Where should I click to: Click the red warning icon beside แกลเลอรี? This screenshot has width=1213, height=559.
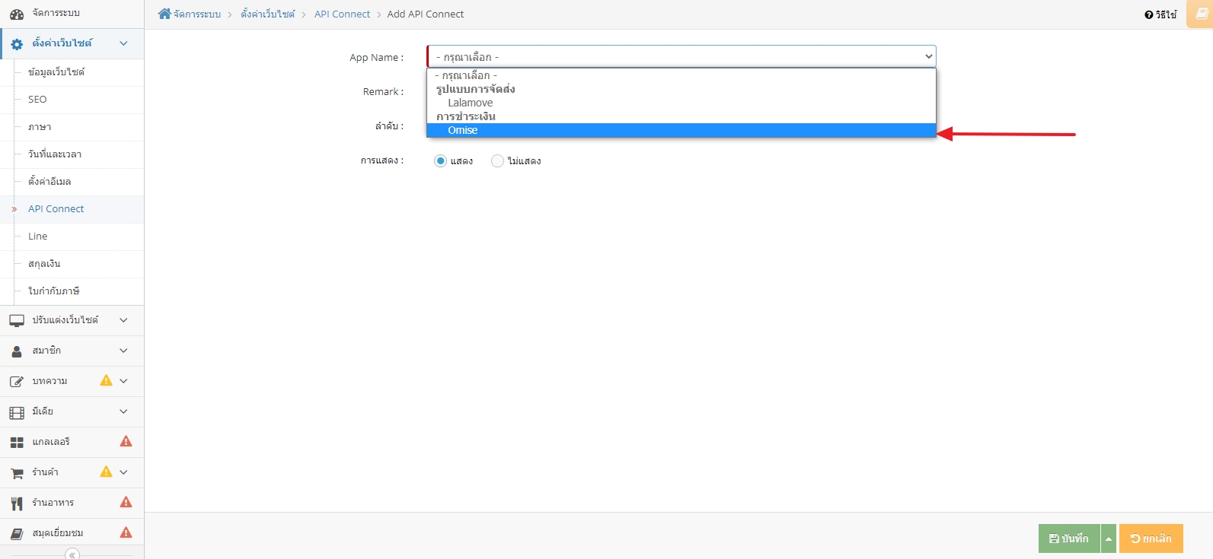[126, 441]
